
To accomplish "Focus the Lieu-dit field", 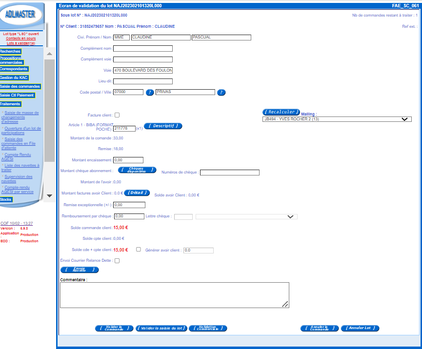I will [143, 81].
